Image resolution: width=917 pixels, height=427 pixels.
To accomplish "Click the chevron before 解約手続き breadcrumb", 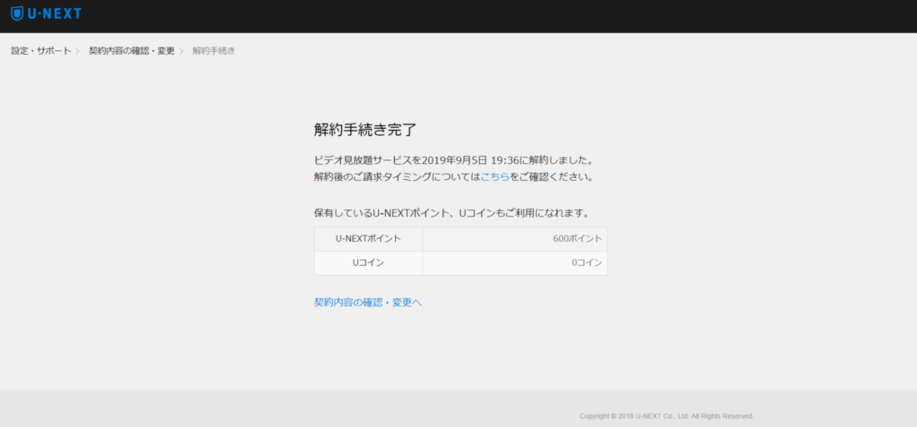I will (x=182, y=51).
